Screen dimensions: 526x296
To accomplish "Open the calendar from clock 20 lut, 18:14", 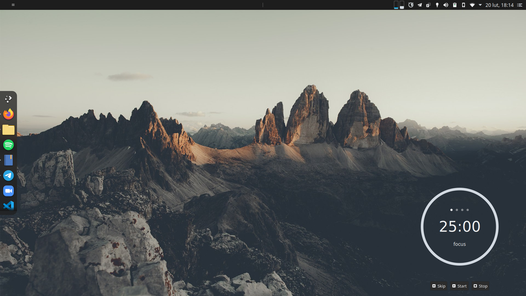I will [499, 5].
